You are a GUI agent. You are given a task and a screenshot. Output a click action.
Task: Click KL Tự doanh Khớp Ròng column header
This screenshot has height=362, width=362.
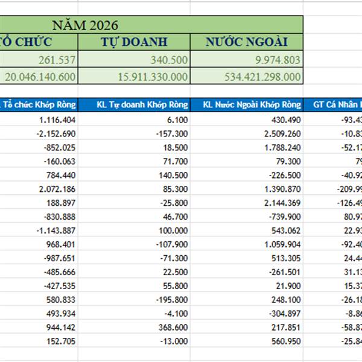134,105
